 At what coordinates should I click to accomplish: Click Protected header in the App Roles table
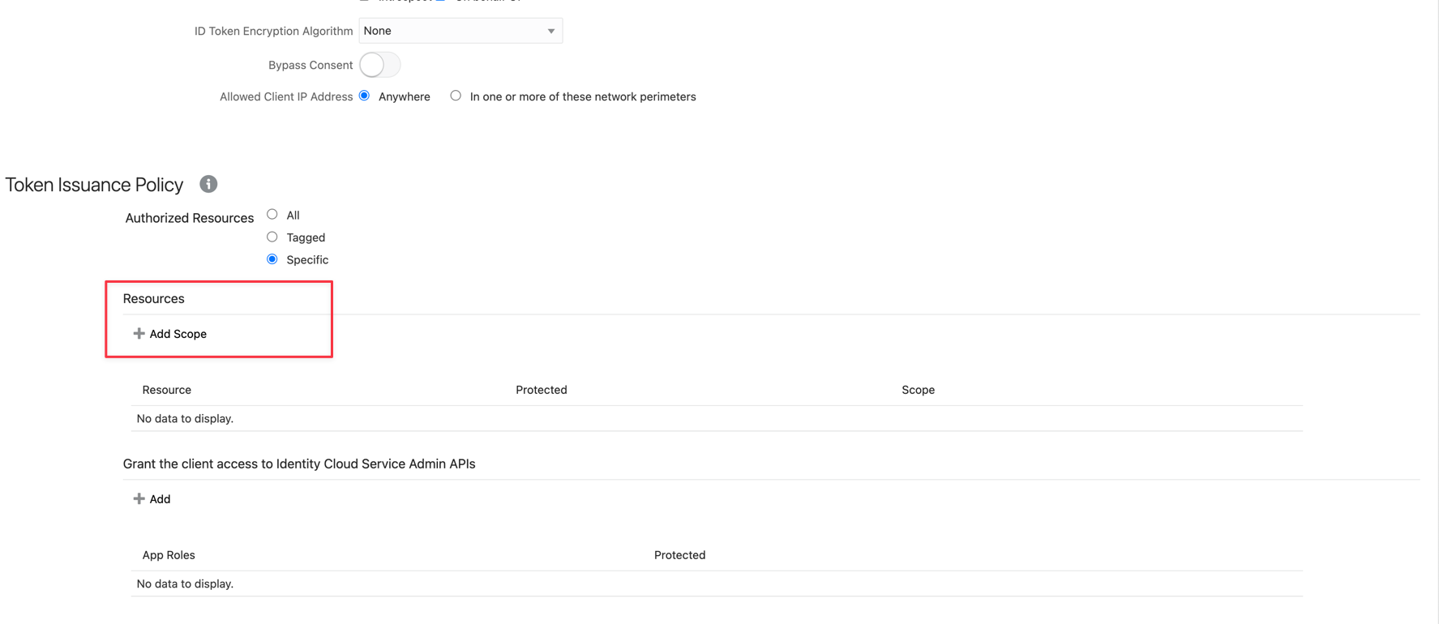679,555
